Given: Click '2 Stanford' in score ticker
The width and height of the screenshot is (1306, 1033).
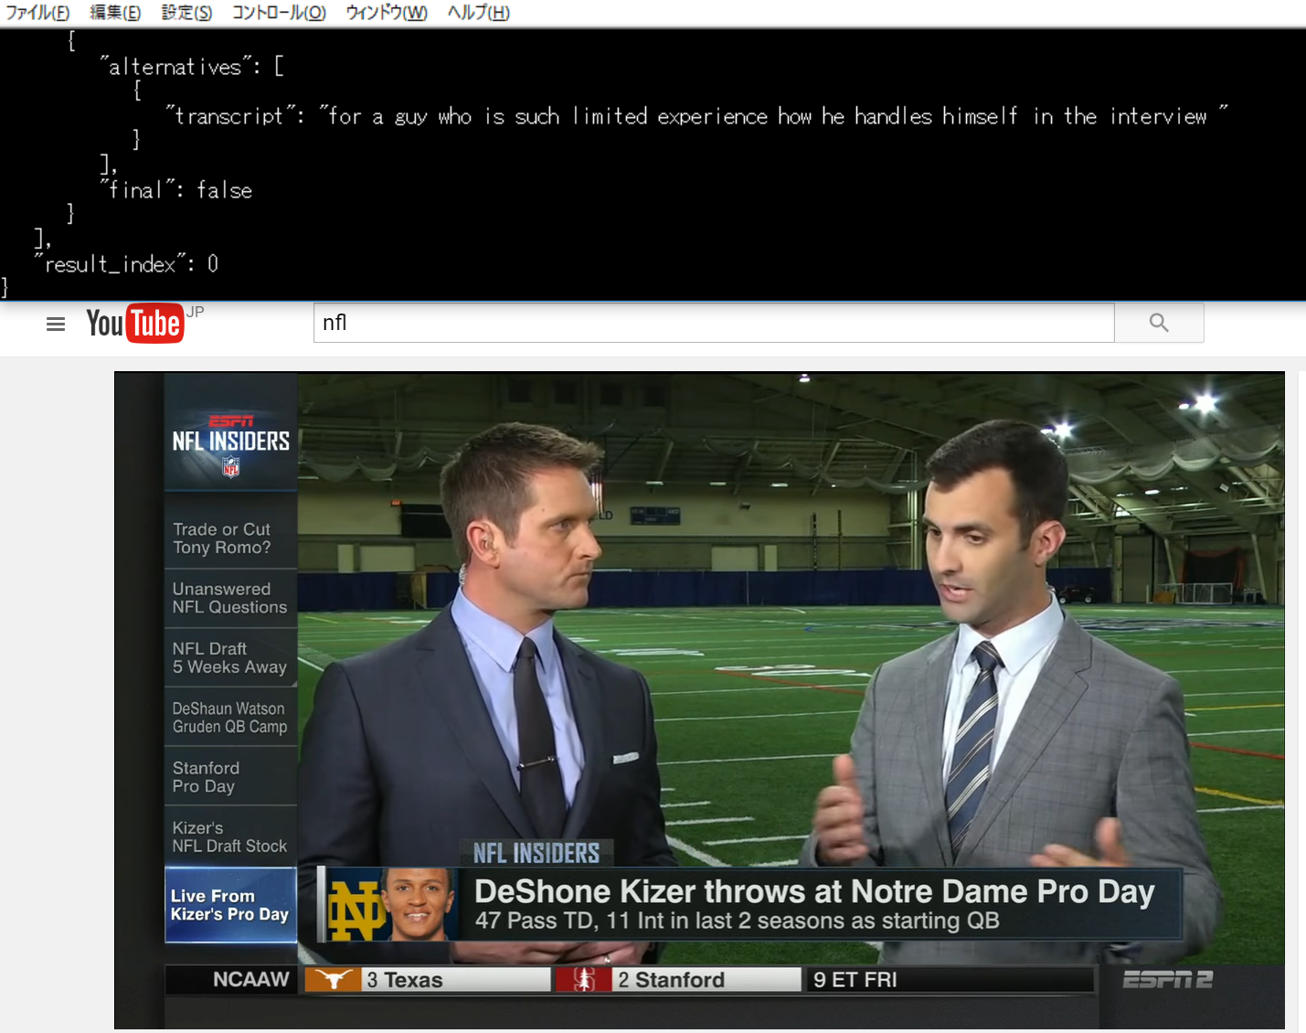Looking at the screenshot, I should click(x=672, y=980).
